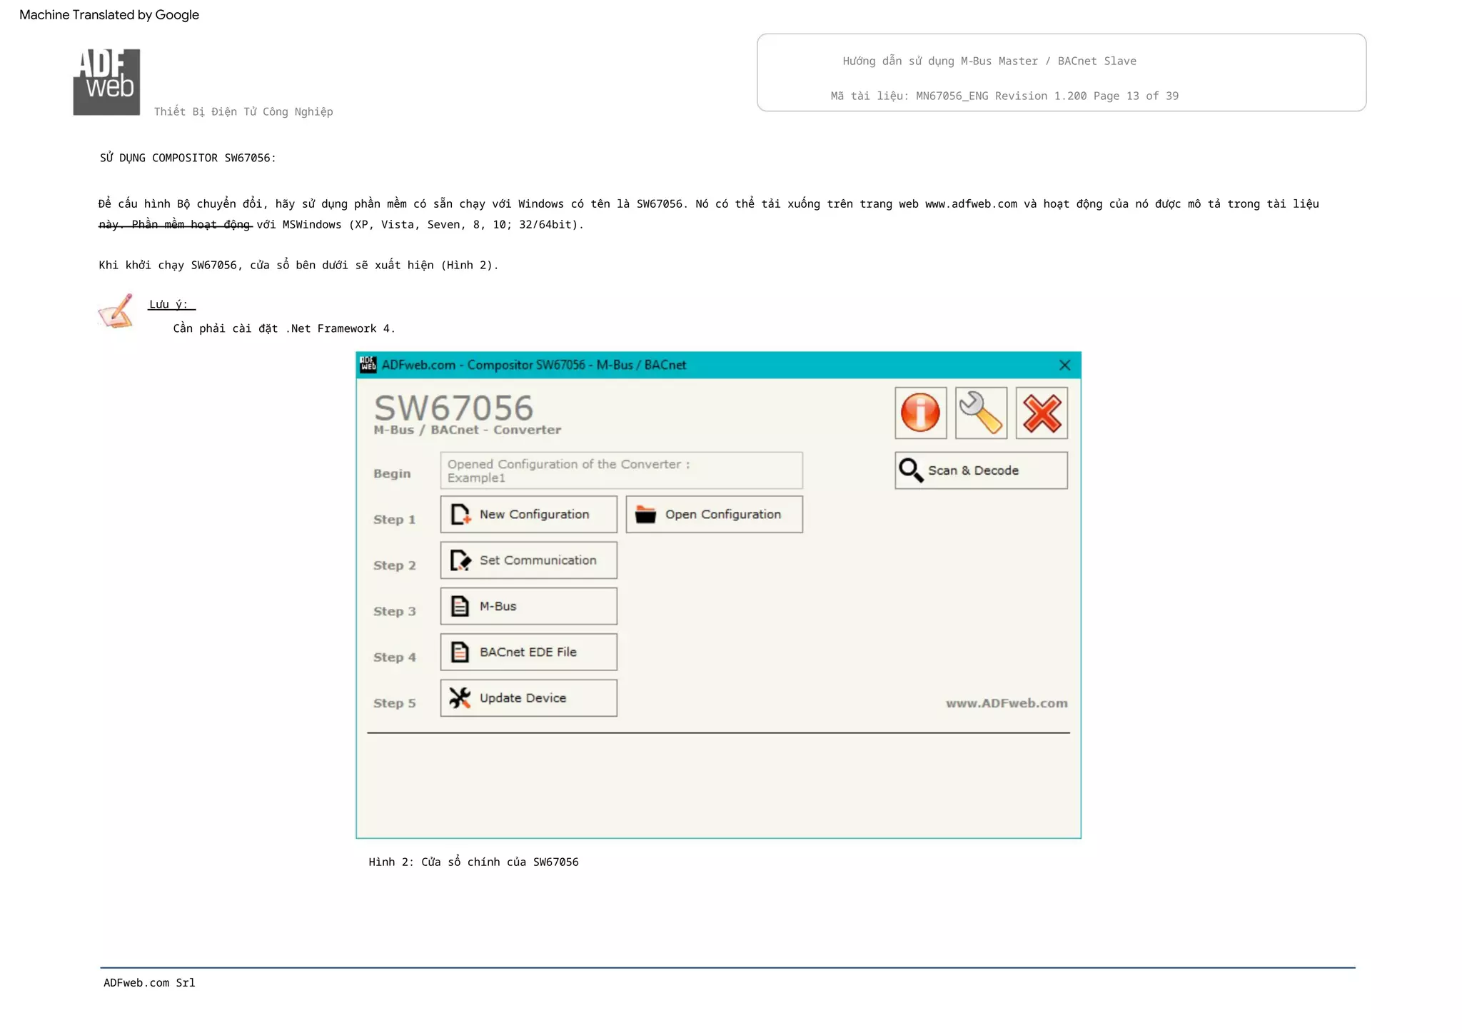Open settings with the wrench icon

pos(981,413)
